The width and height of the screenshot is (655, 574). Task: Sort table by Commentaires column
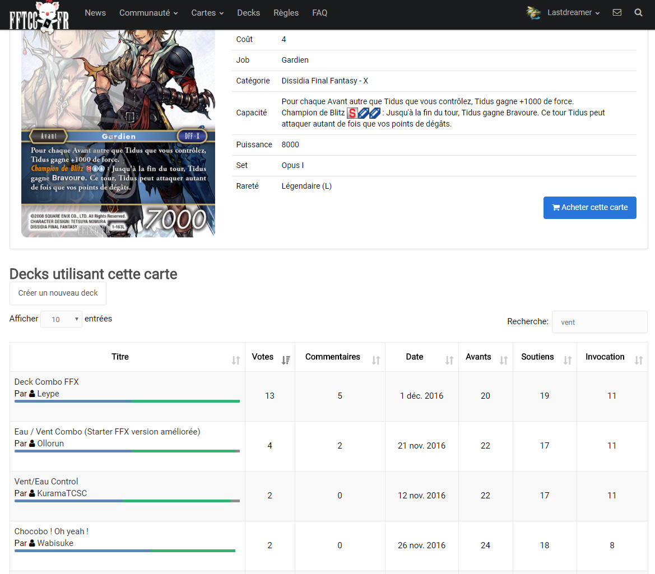point(340,357)
